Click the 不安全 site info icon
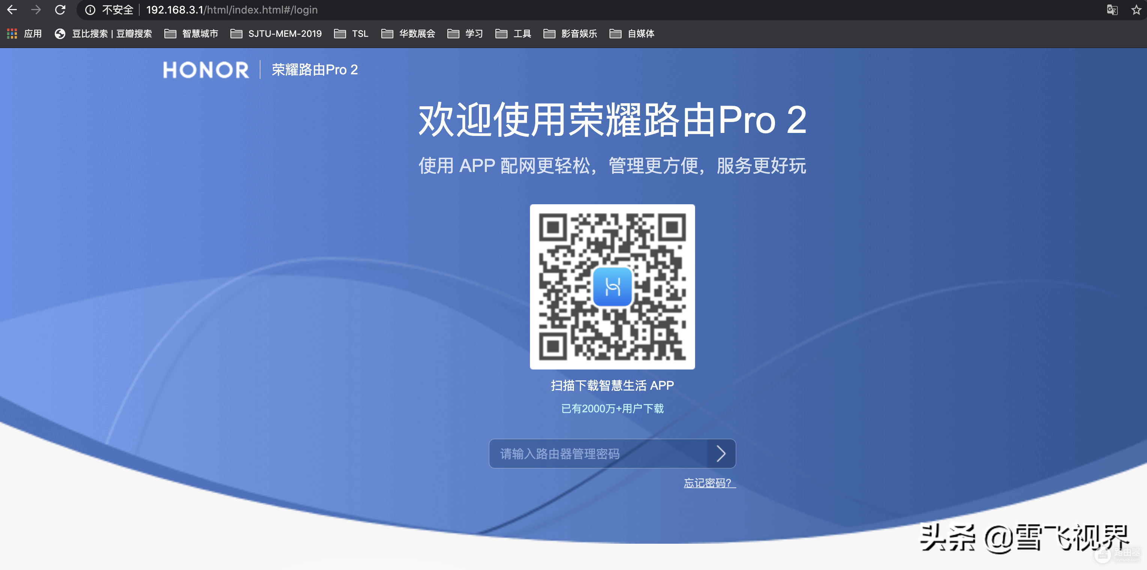Screen dimensions: 1147x570 pos(90,10)
